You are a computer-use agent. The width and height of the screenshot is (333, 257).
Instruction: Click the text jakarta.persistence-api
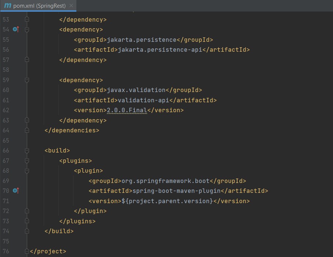160,49
